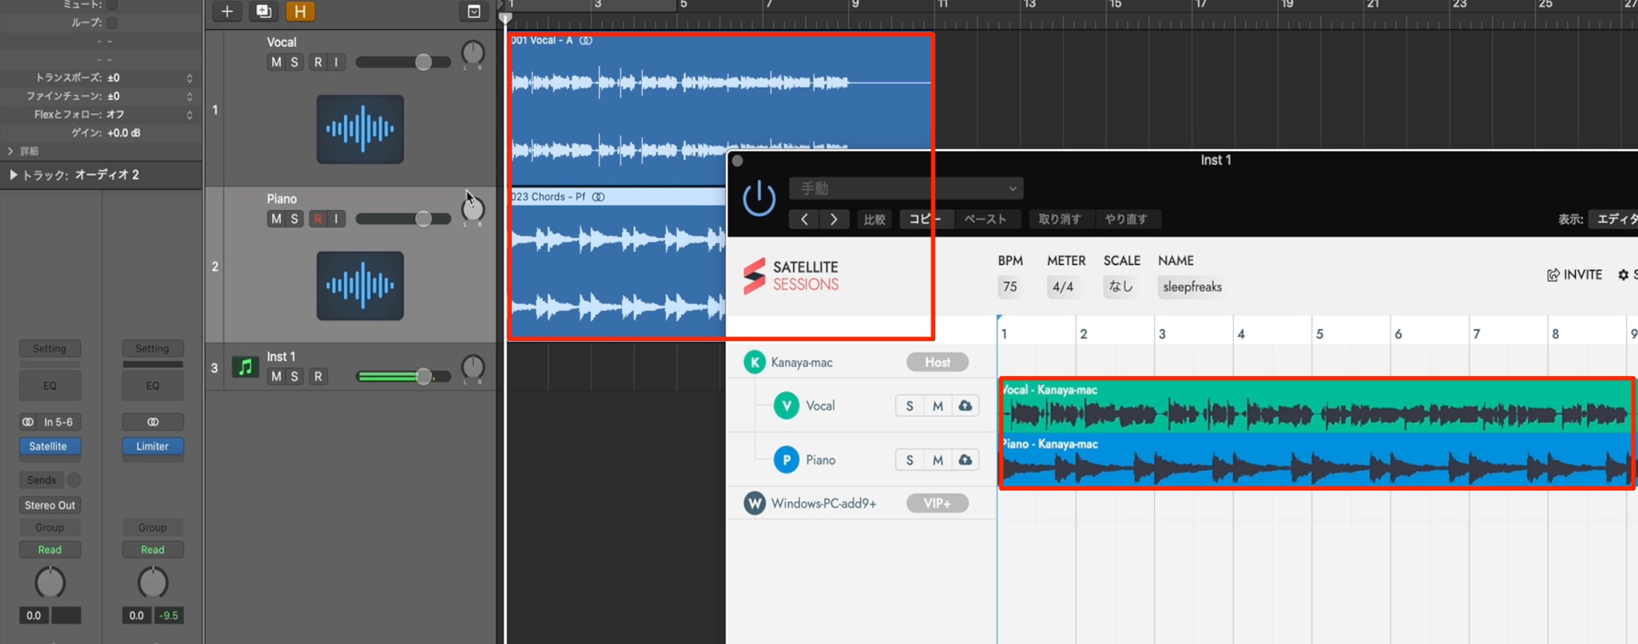Mute the Vocal channel in Satellite

[937, 406]
